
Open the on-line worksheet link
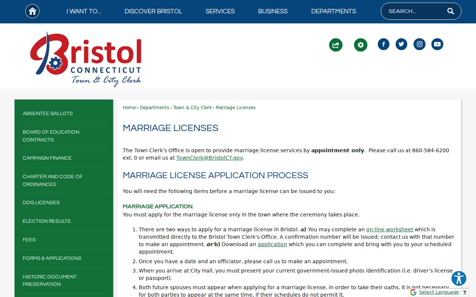tap(390, 229)
